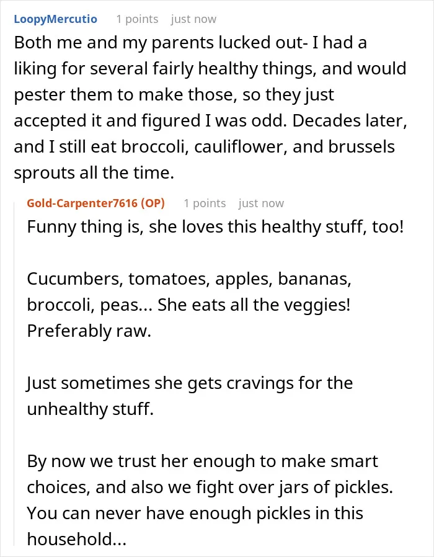Click the 'sprouts all the time.' line
Screen dimensions: 434x557
(x=94, y=173)
